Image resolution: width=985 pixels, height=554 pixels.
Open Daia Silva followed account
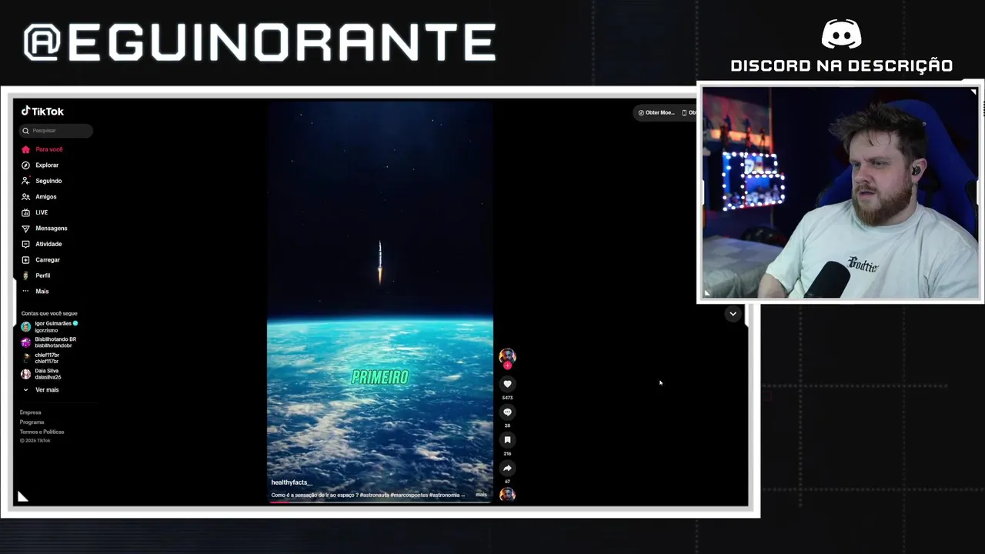[x=41, y=374]
